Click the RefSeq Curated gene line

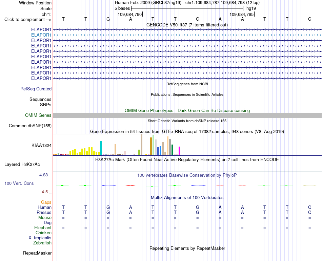point(187,89)
